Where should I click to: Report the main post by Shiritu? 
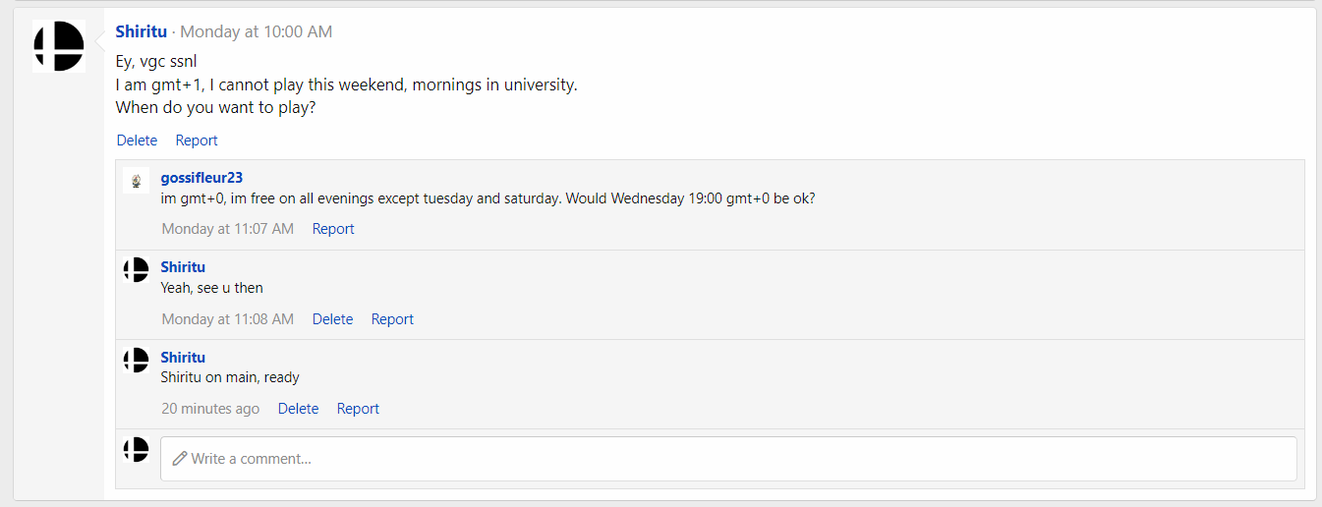pyautogui.click(x=197, y=141)
